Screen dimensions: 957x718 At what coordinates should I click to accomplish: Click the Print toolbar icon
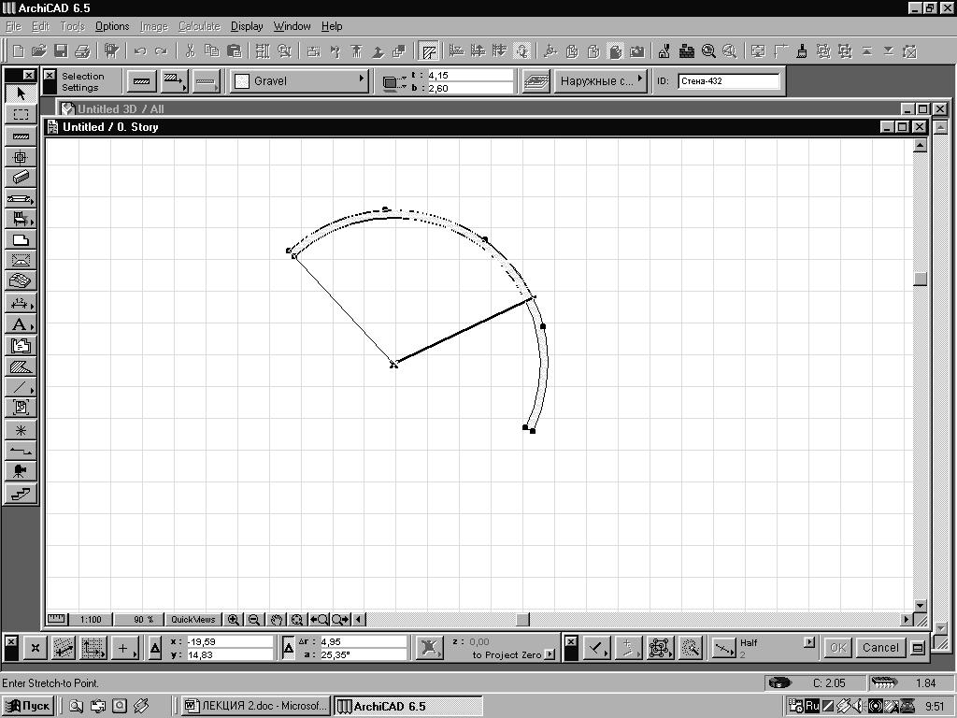click(x=82, y=51)
